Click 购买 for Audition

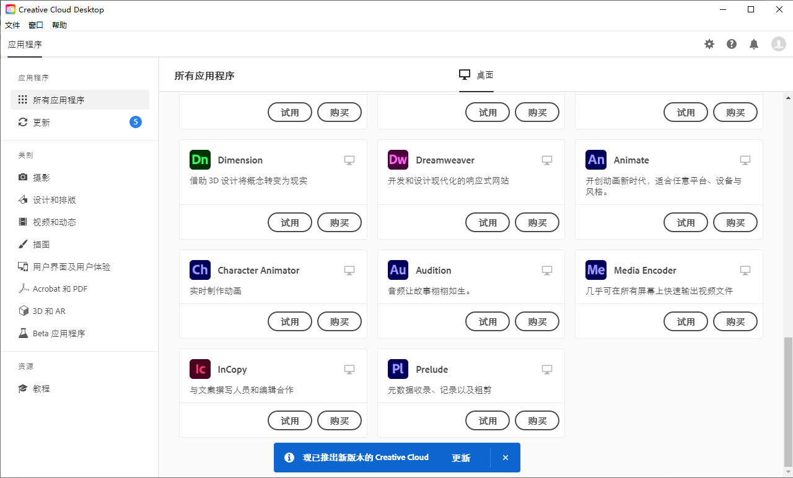pos(537,321)
